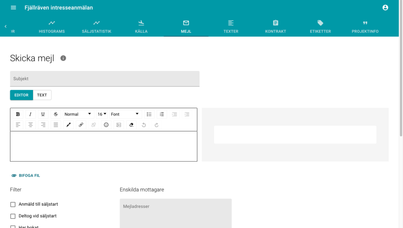Open the font size 16 dropdown
Image resolution: width=403 pixels, height=228 pixels.
coord(102,114)
